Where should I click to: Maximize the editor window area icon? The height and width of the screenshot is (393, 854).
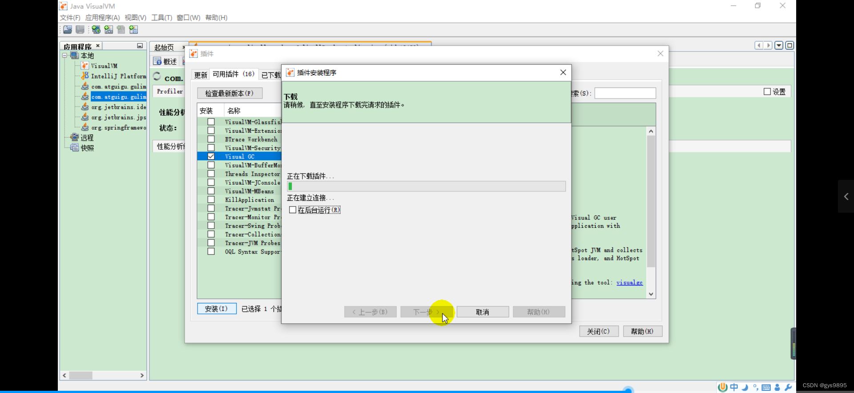(790, 45)
